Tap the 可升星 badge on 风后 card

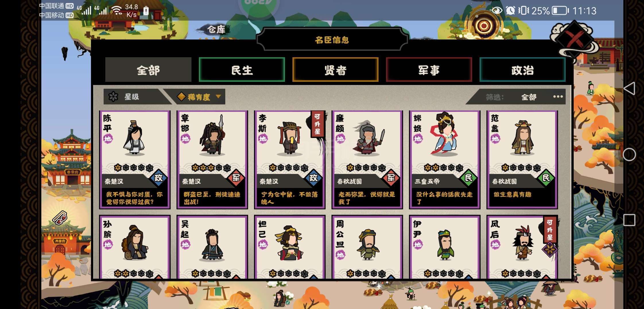coord(550,230)
